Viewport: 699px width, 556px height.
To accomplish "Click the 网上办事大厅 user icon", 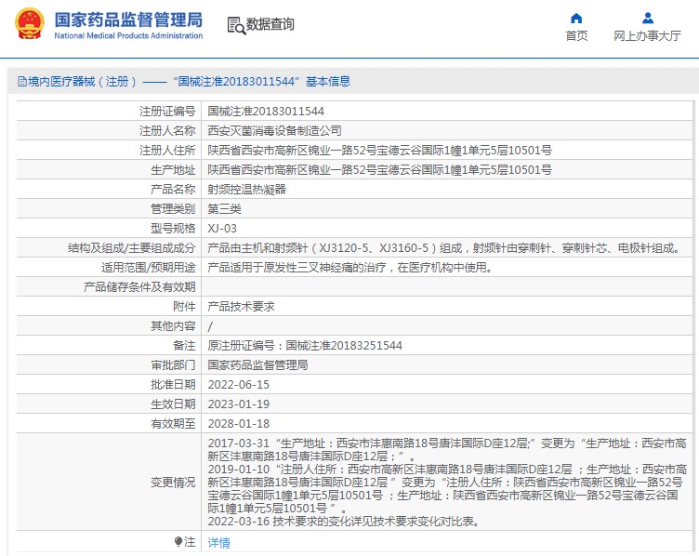I will [x=648, y=19].
